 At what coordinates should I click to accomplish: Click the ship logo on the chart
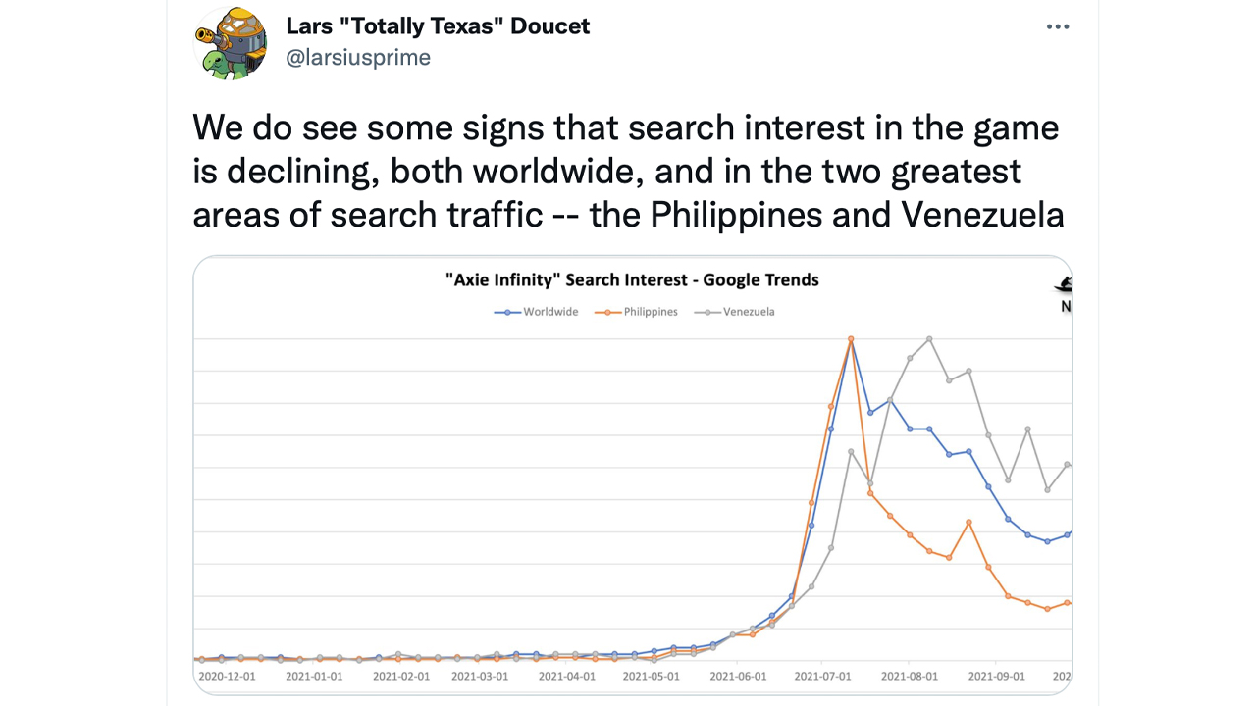tap(1063, 286)
